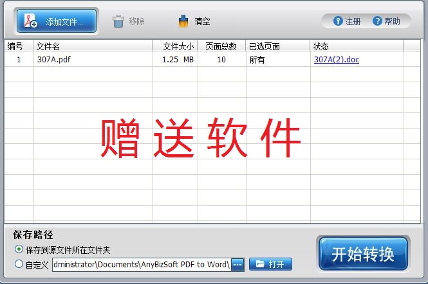The height and width of the screenshot is (284, 428).
Task: Open 注册 registration
Action: point(347,21)
